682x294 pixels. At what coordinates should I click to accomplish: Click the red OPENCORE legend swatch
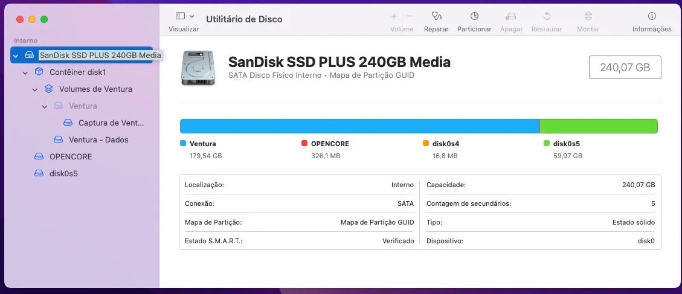click(304, 143)
